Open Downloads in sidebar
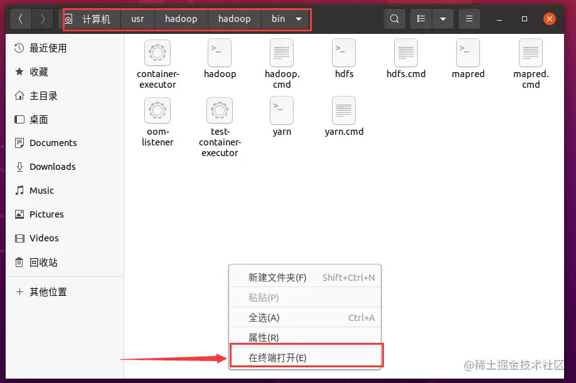The image size is (576, 383). pyautogui.click(x=65, y=167)
